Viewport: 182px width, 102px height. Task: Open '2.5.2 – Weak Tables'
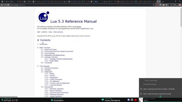pos(51,61)
